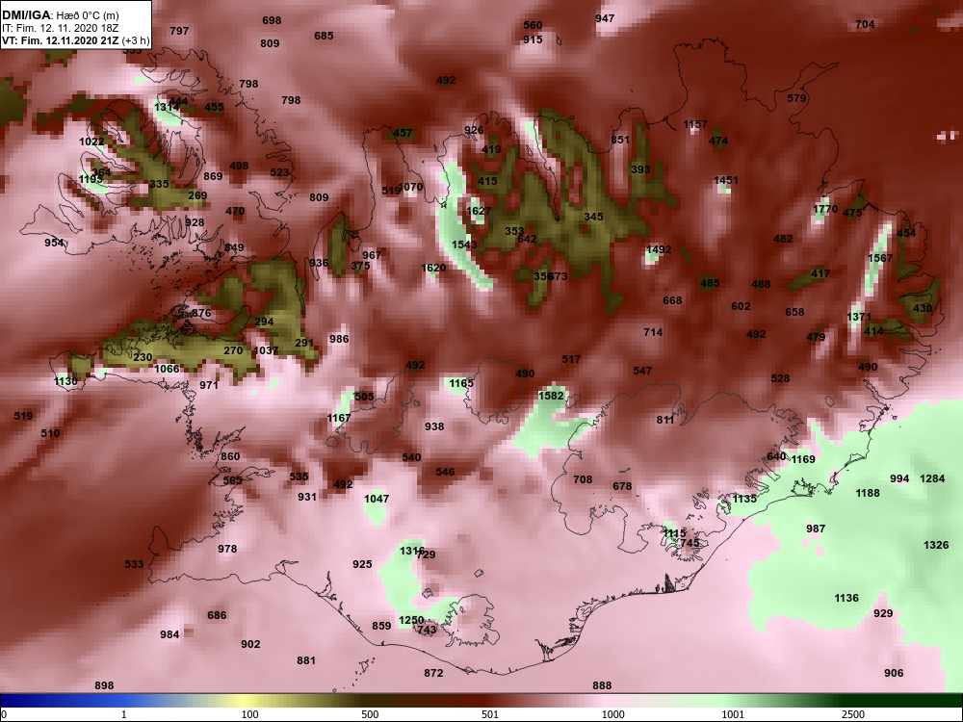Screen dimensions: 963x722
Task: Select the "VT: Fim. 12.11.2020 21Z (+3 h)" line
Action: click(75, 40)
